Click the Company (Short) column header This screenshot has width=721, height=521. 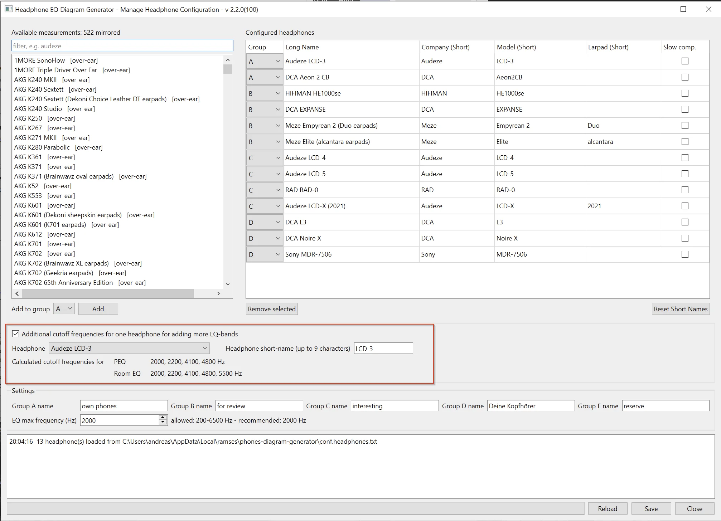pyautogui.click(x=457, y=47)
